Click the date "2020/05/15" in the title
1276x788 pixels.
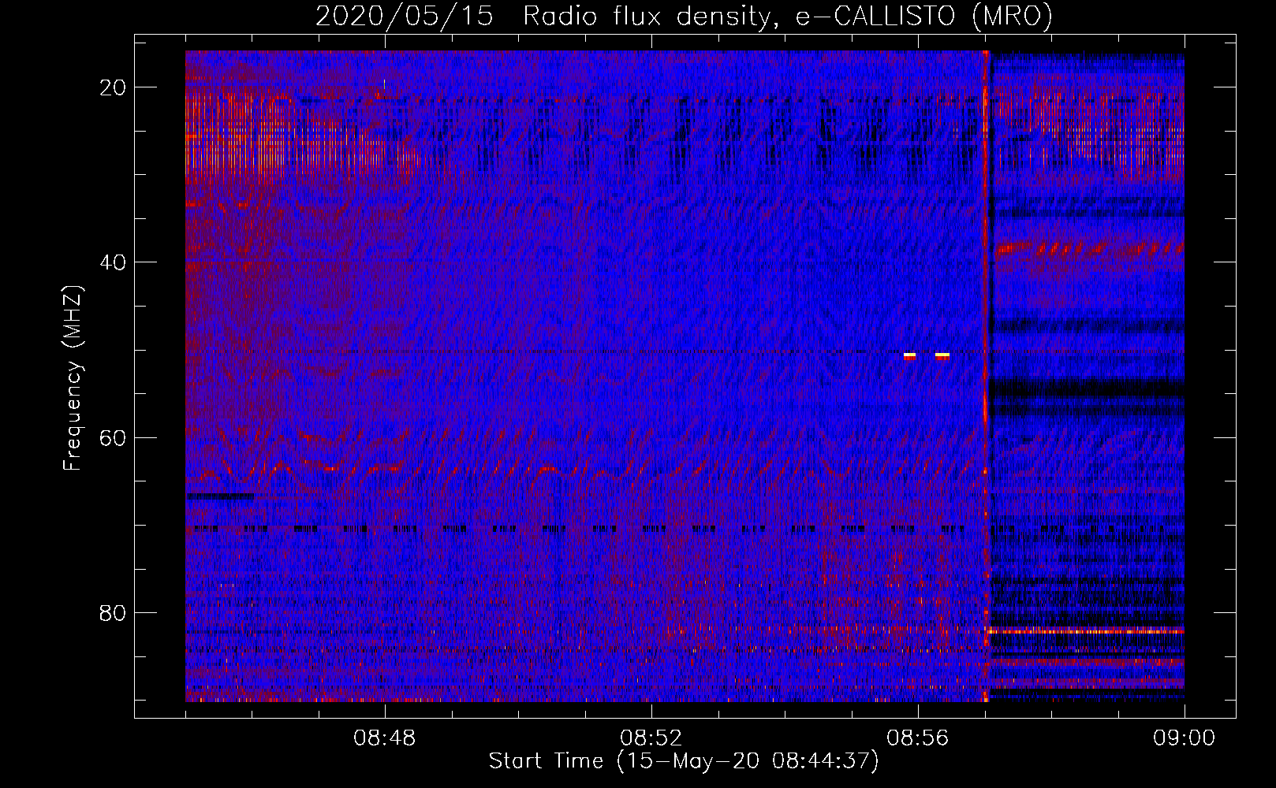pos(405,17)
